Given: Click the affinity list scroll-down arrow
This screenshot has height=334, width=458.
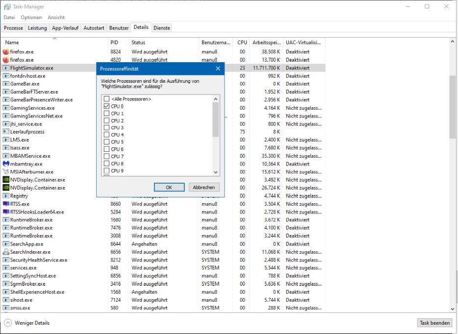Looking at the screenshot, I should [216, 172].
